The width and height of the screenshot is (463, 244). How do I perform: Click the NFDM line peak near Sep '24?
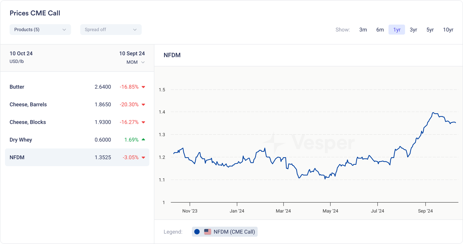(x=433, y=113)
